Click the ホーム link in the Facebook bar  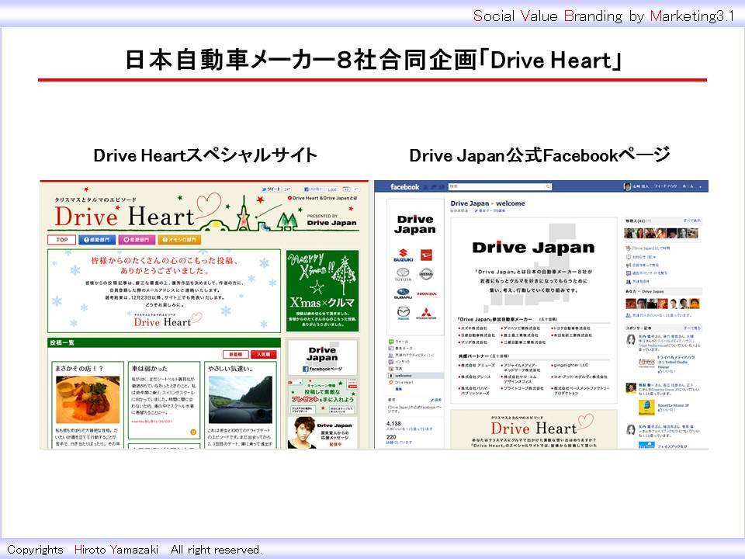tap(688, 186)
